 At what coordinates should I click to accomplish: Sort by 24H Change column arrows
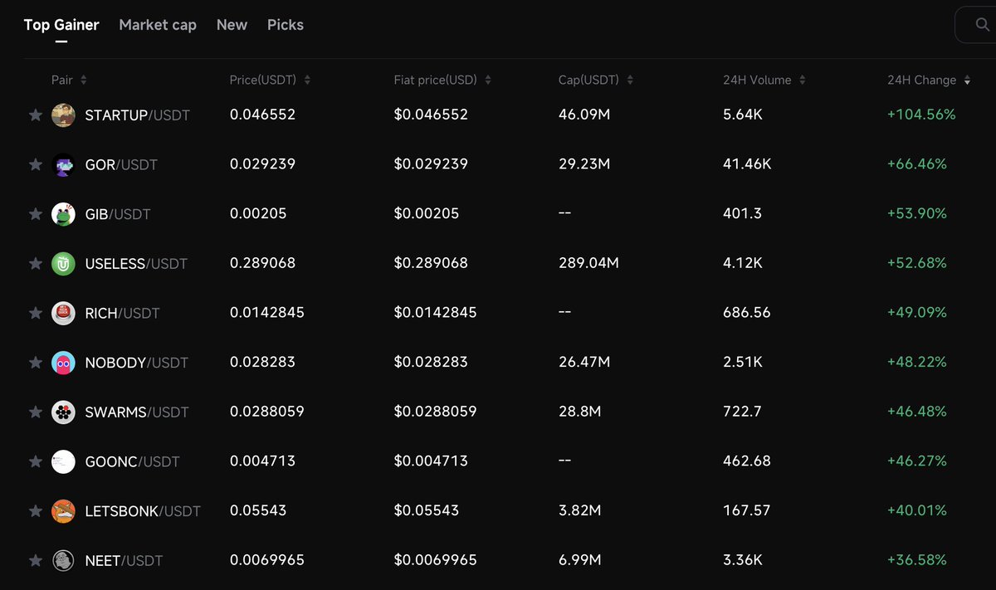(967, 80)
